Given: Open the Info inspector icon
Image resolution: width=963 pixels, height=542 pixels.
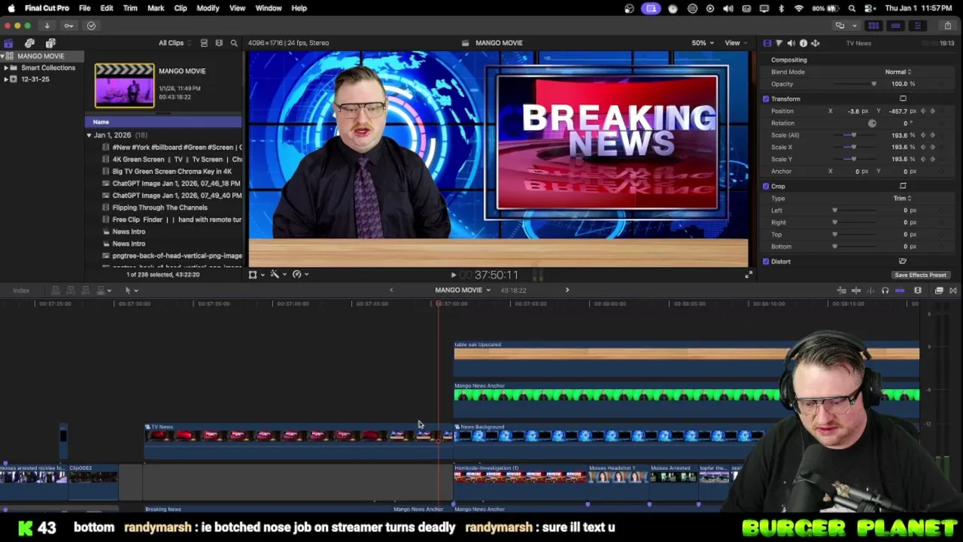Looking at the screenshot, I should pyautogui.click(x=803, y=43).
